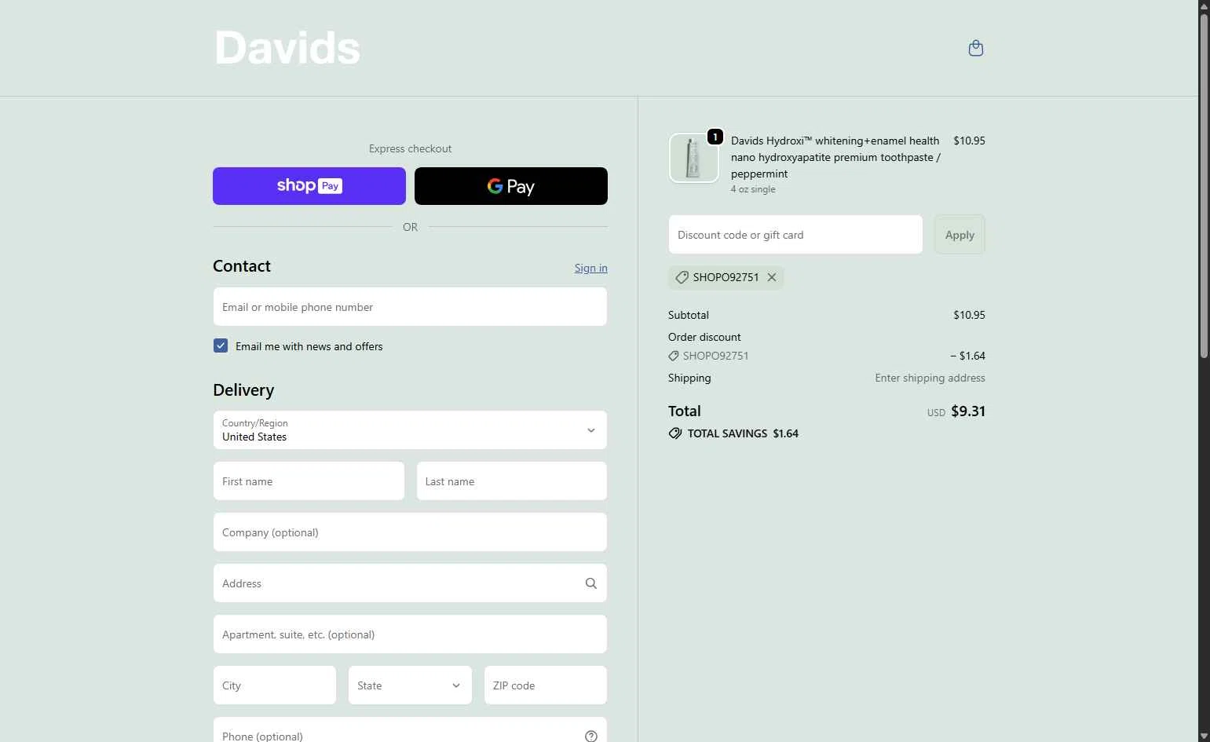The image size is (1210, 742).
Task: Focus the Email or mobile phone number field
Action: 410,306
